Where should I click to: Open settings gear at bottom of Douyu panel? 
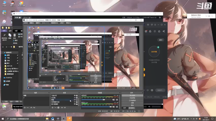pyautogui.click(x=152, y=90)
